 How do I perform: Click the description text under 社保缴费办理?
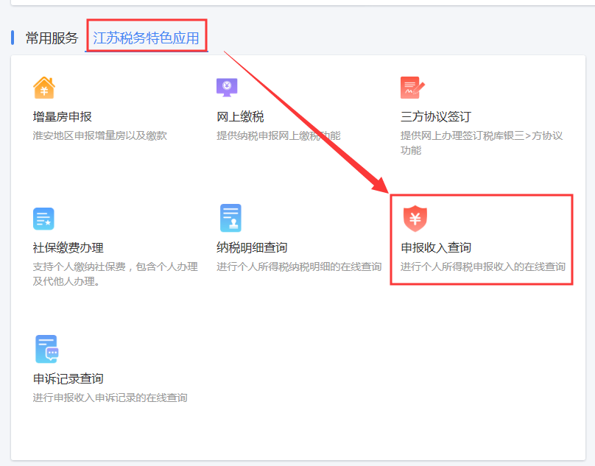(115, 273)
